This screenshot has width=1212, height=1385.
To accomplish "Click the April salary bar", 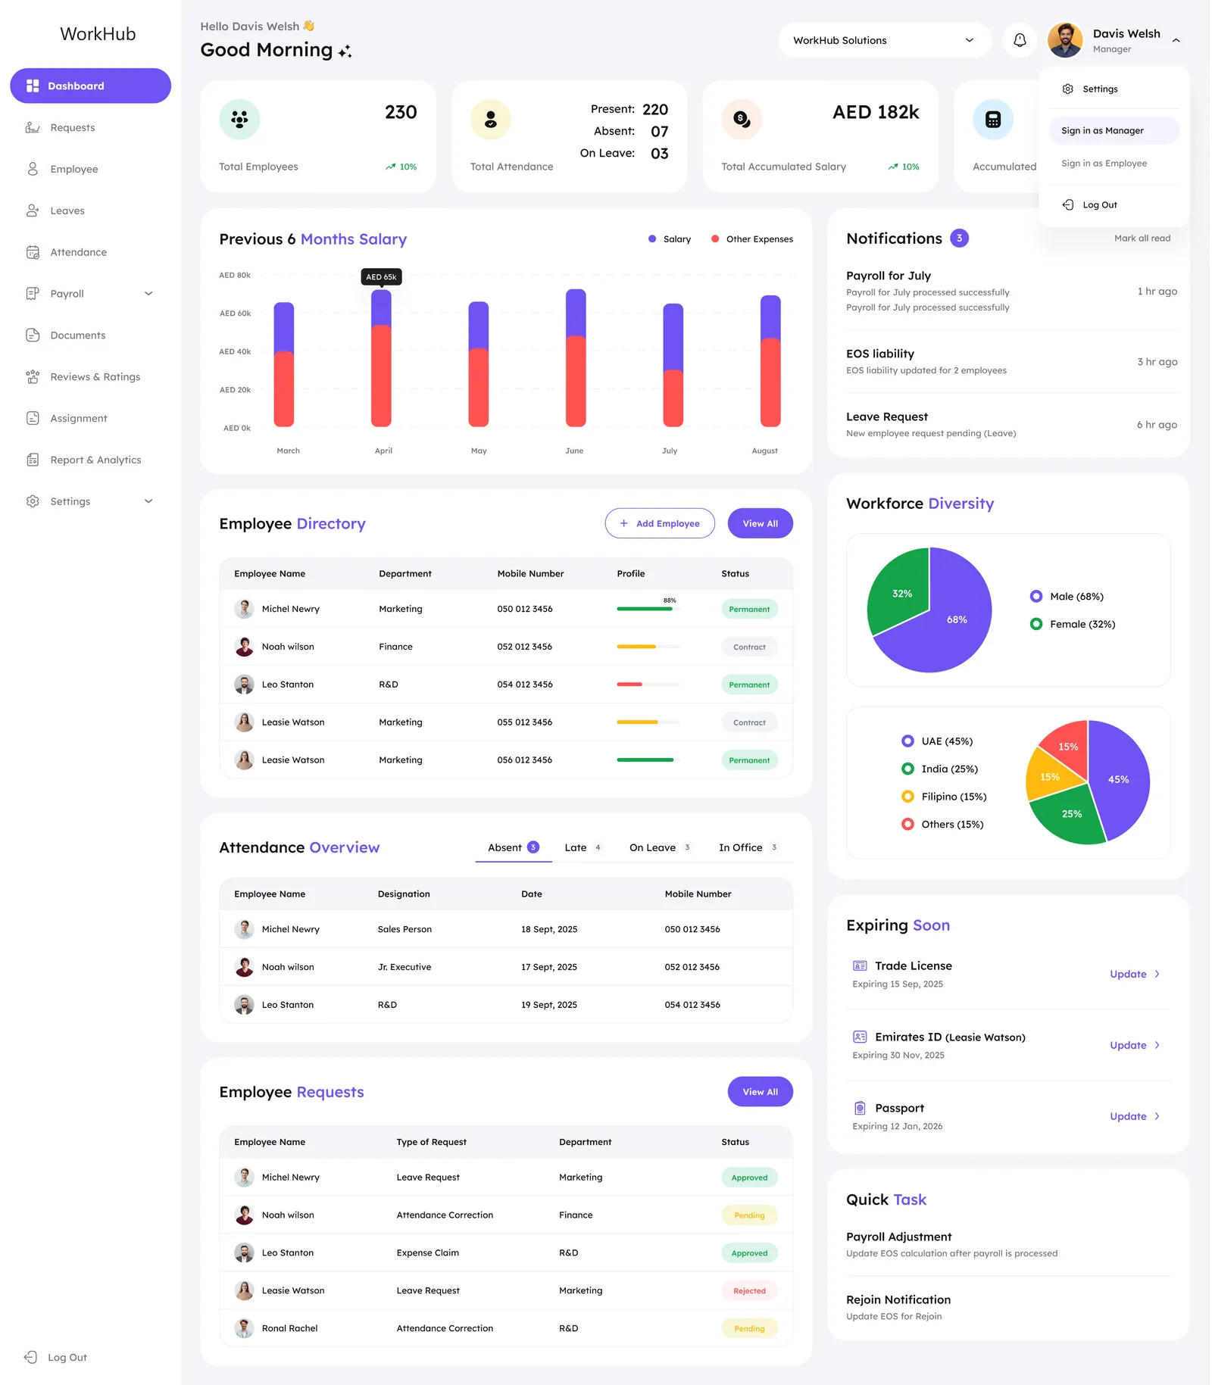I will point(381,358).
